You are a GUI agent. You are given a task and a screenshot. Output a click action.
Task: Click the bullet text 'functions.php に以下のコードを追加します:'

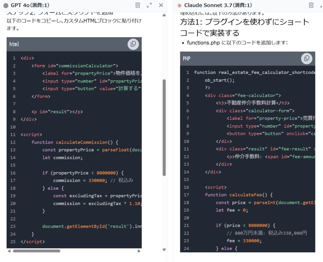point(237,43)
